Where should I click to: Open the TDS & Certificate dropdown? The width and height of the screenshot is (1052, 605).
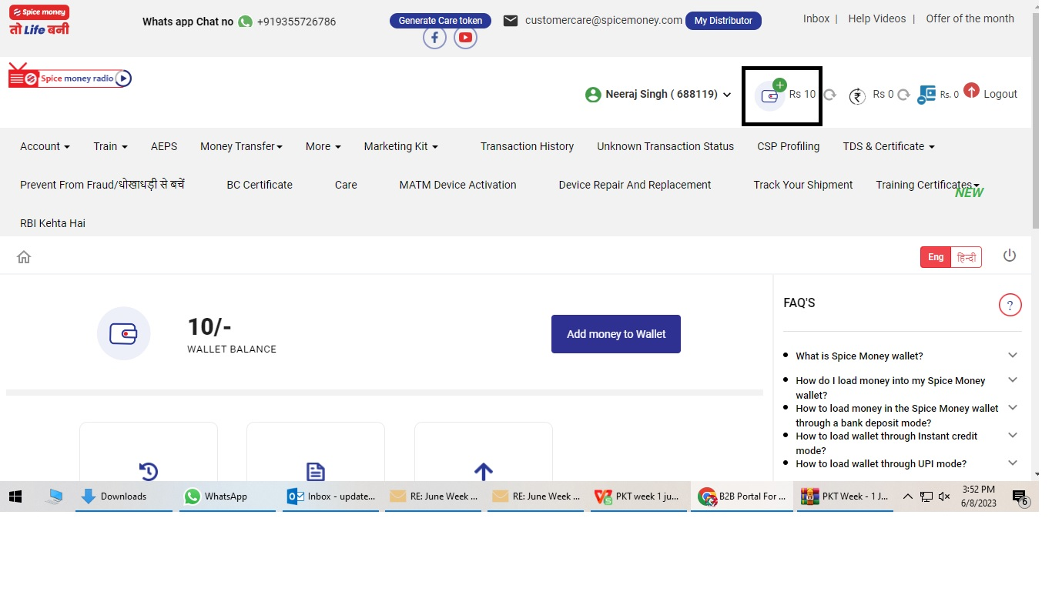click(889, 146)
